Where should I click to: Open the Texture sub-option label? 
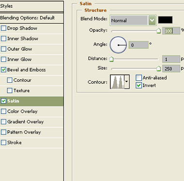(21, 90)
